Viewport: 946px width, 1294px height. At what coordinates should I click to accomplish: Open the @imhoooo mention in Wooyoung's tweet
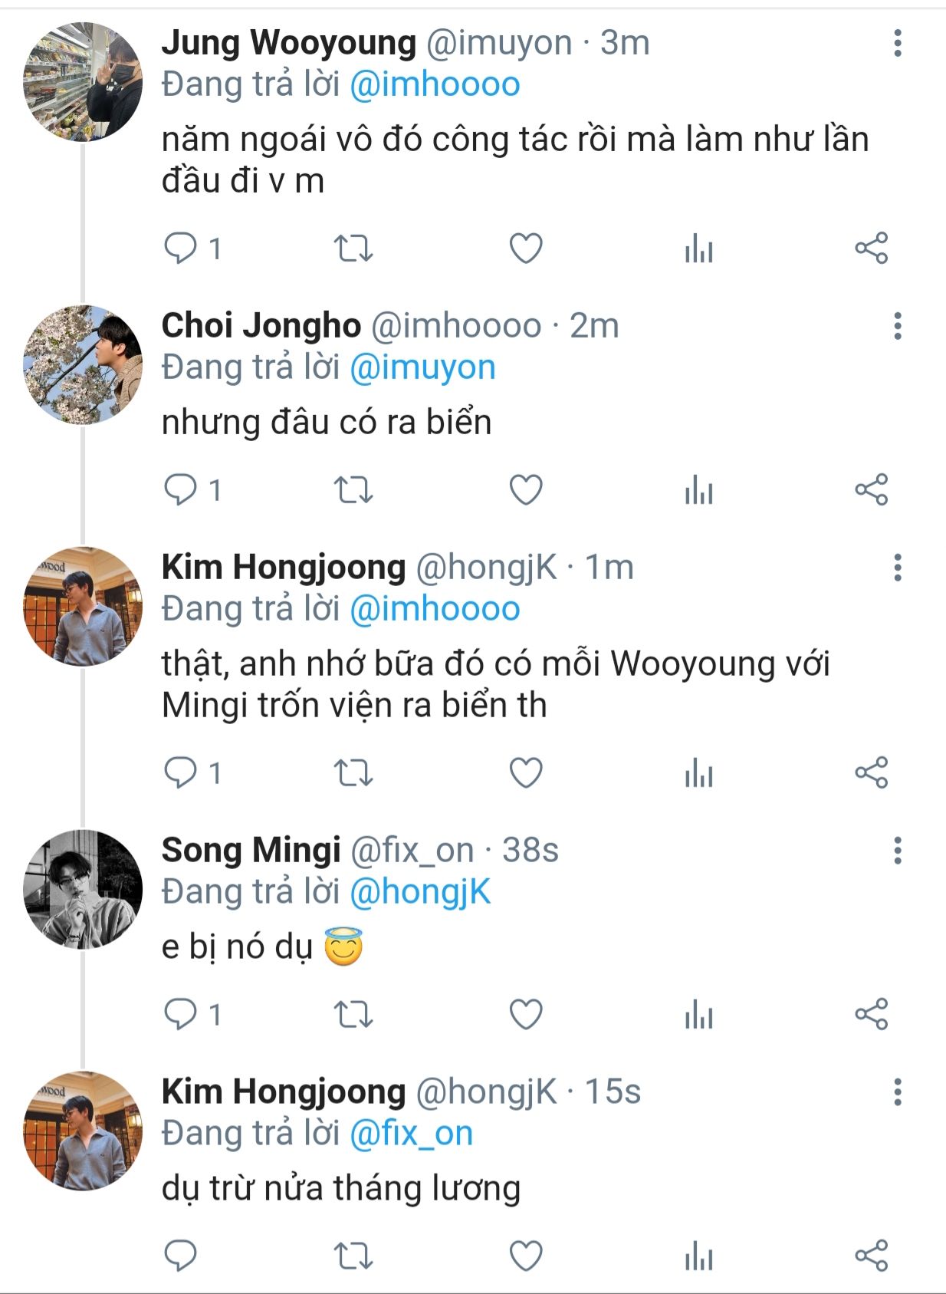coord(435,84)
